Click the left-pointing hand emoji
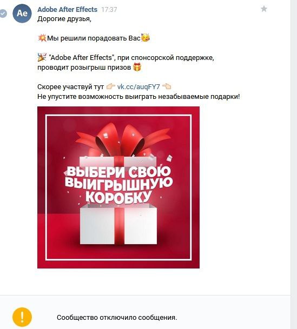297x329 pixels. [x=167, y=86]
